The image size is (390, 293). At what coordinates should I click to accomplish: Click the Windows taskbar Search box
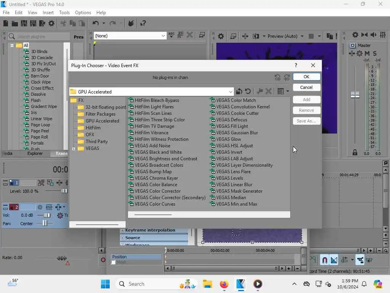coord(157,284)
